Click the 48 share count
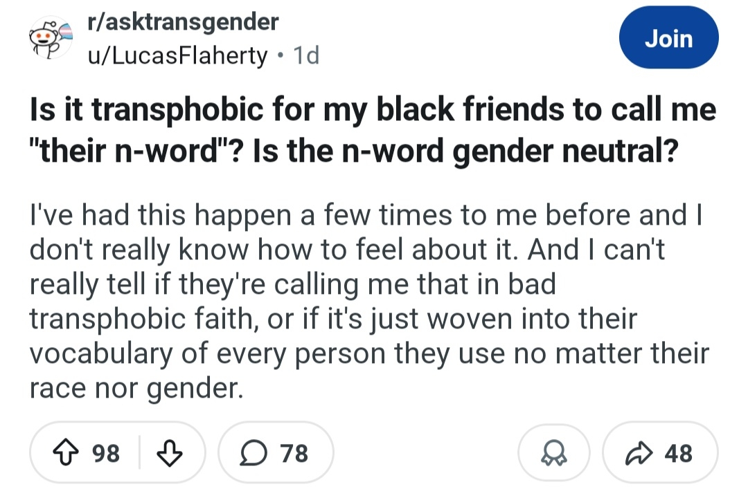Image resolution: width=748 pixels, height=498 pixels. point(678,453)
